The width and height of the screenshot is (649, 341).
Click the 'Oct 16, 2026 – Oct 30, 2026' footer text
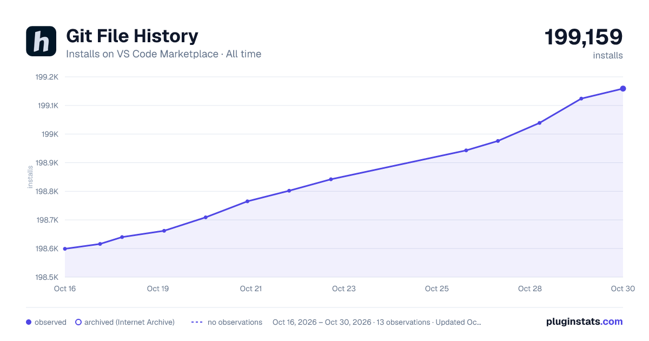pos(322,322)
